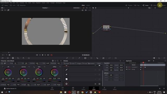Open the File menu
167x94 pixels.
11,3
